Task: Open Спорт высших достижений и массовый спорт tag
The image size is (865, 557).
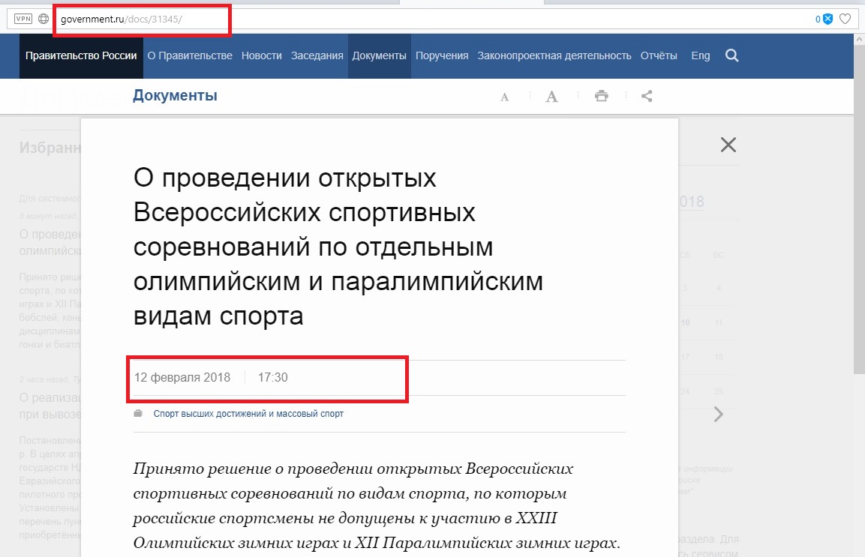Action: [248, 414]
